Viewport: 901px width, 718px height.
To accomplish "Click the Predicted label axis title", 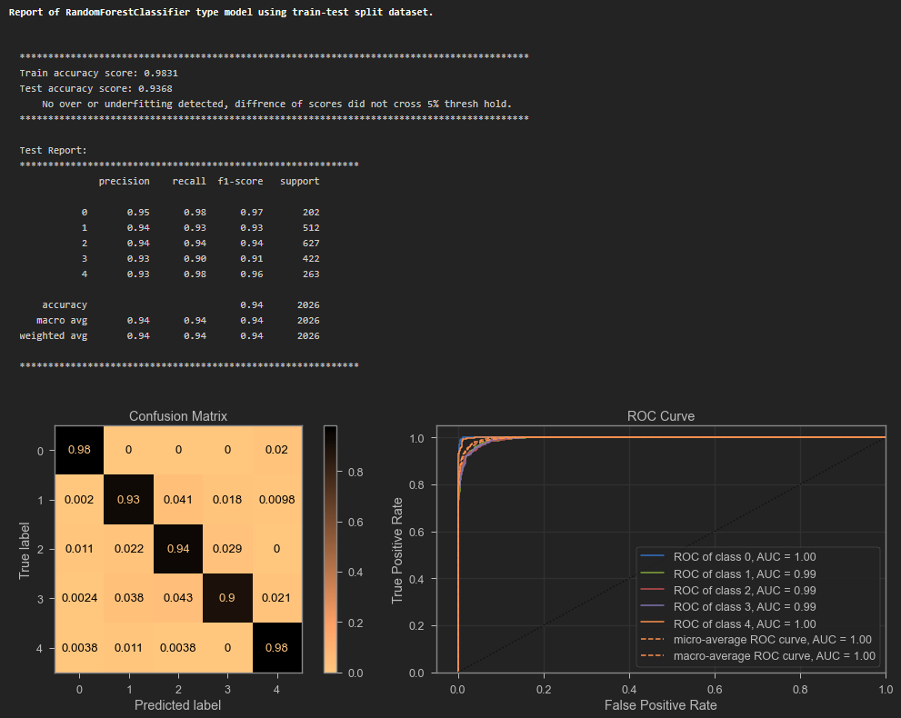I will click(x=178, y=705).
